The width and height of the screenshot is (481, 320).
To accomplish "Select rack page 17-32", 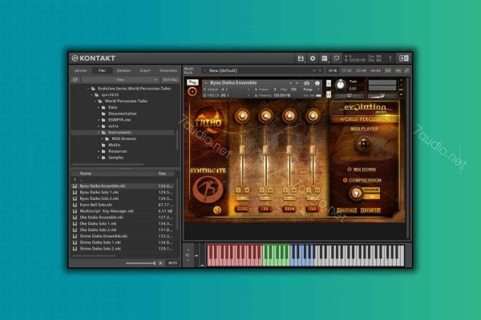I will (346, 70).
